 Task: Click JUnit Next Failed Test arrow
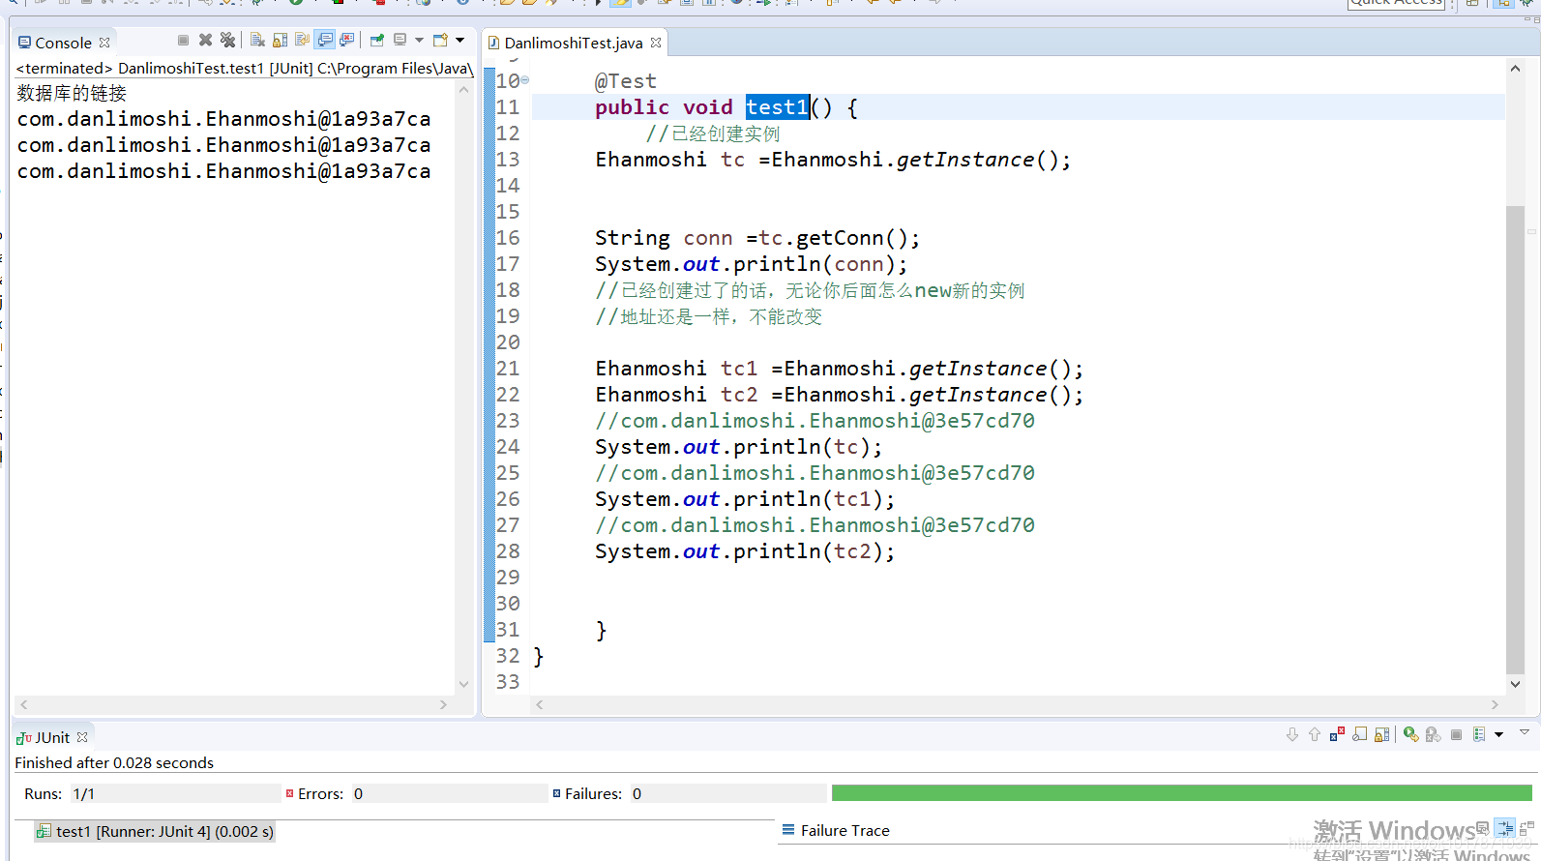click(x=1292, y=734)
